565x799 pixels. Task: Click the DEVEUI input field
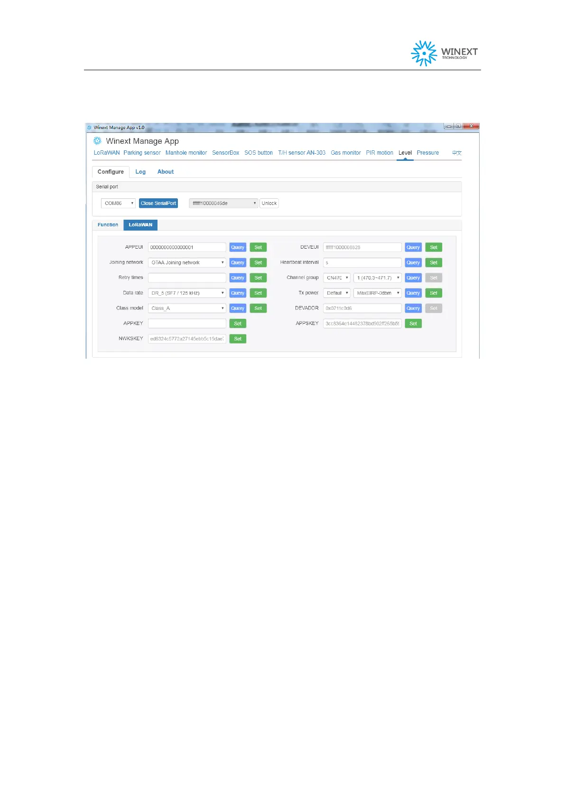click(362, 247)
